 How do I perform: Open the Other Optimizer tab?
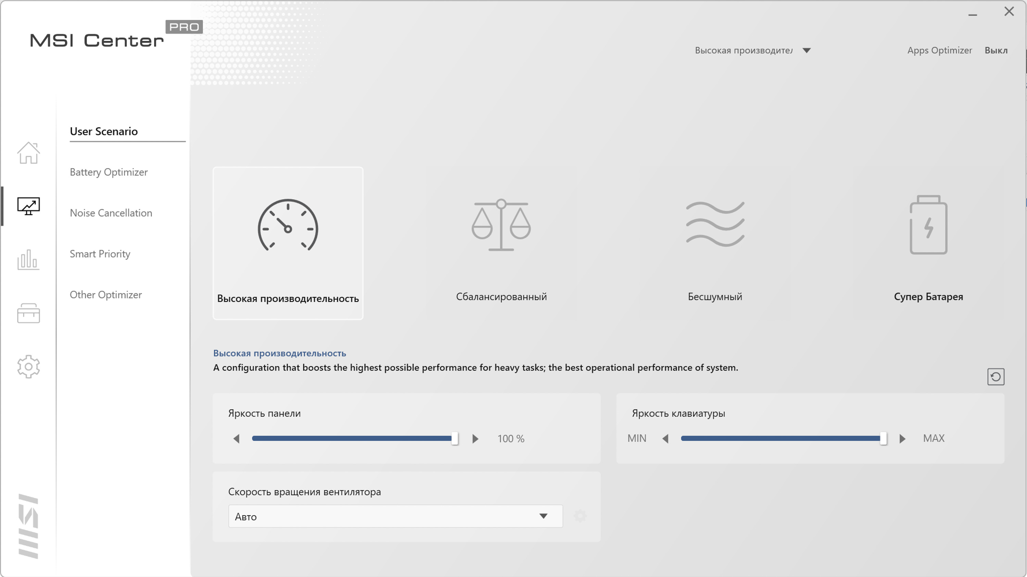[106, 295]
